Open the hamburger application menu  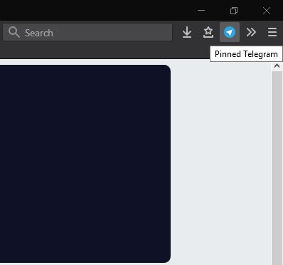[272, 32]
